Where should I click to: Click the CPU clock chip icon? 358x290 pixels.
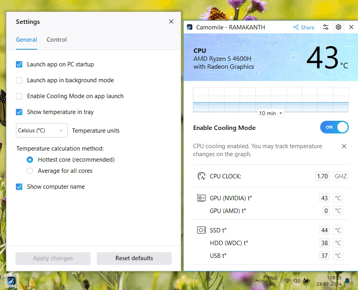pos(201,176)
